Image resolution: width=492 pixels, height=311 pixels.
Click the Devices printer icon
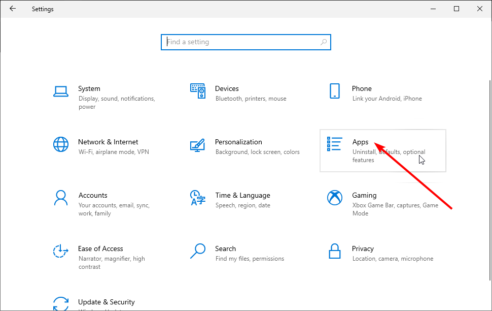pos(198,90)
